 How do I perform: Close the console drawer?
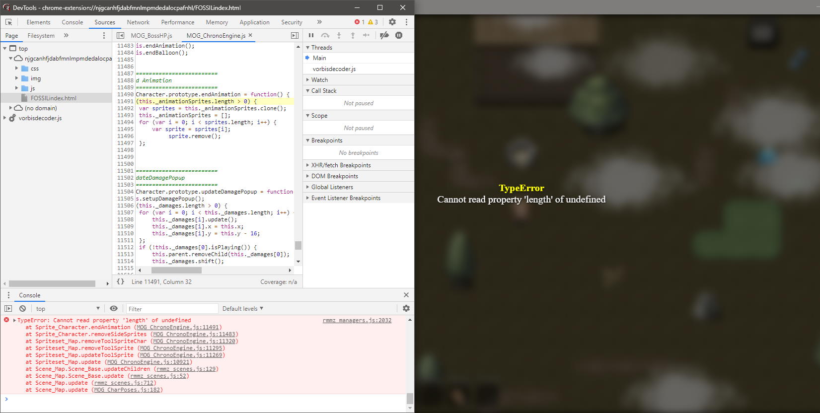pos(406,295)
